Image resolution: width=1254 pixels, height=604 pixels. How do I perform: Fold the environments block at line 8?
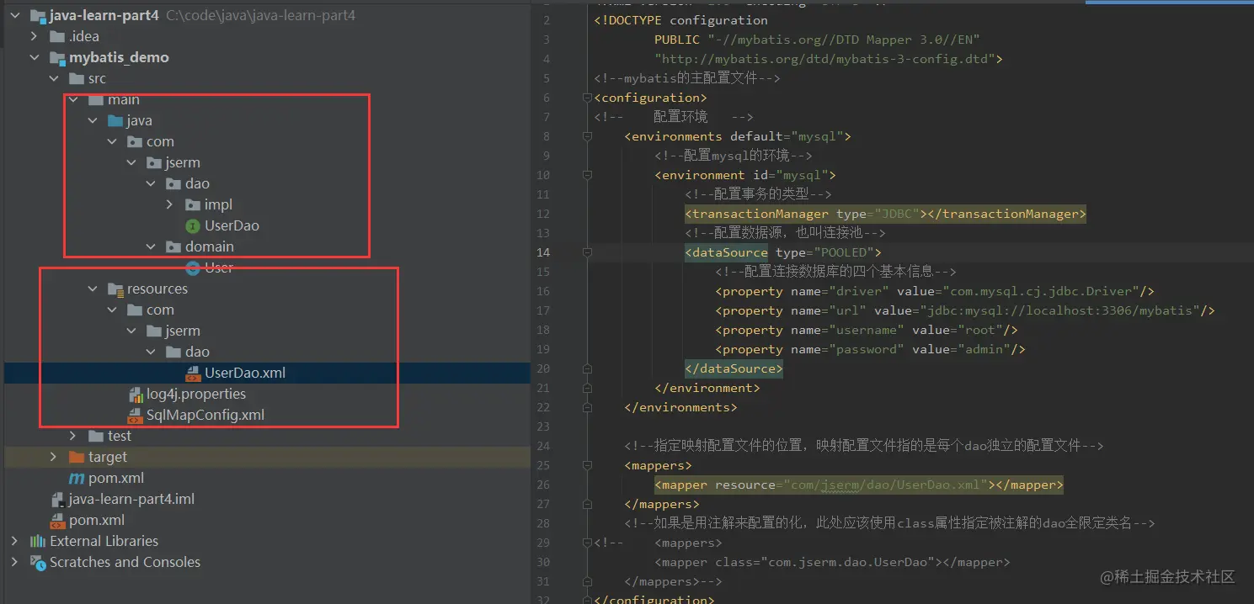pos(586,136)
